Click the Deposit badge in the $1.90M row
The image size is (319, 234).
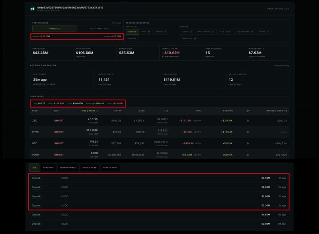36,196
